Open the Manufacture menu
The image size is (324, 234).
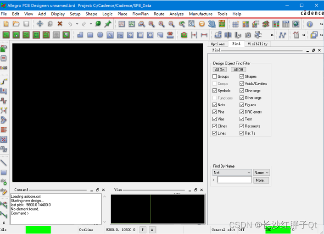pos(201,14)
